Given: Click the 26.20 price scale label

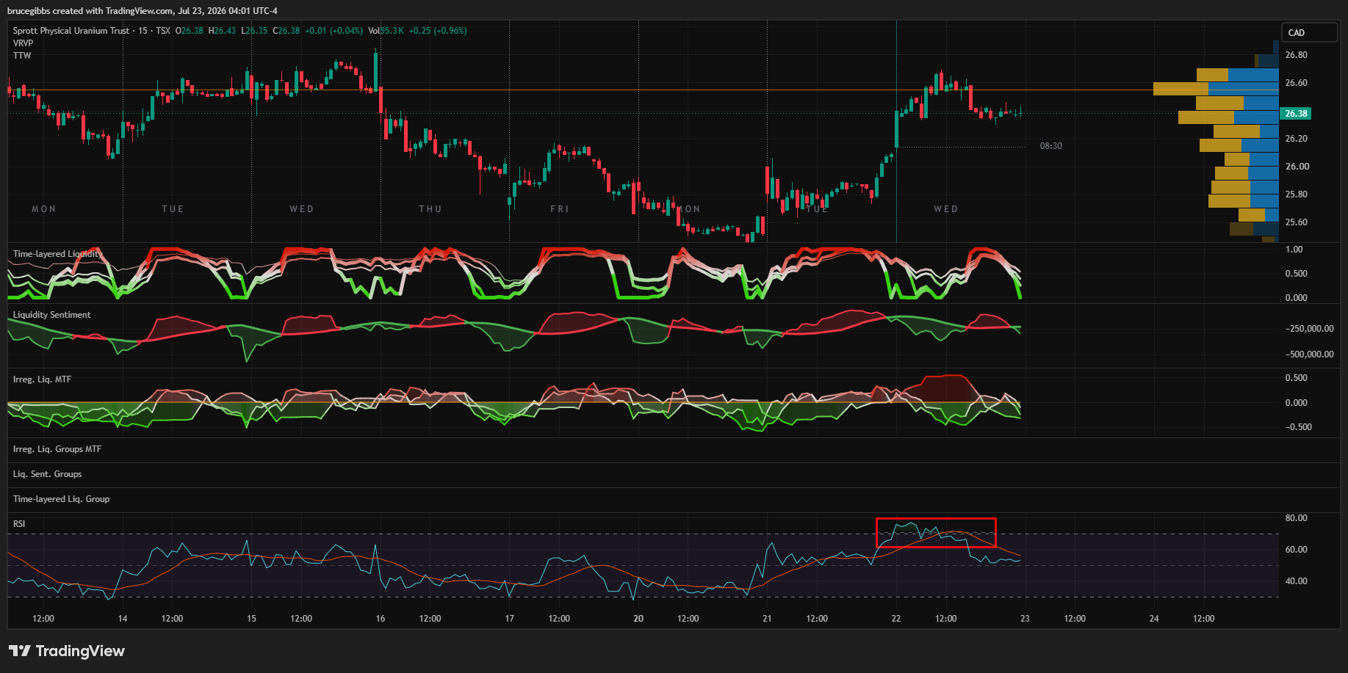Looking at the screenshot, I should pos(1296,139).
